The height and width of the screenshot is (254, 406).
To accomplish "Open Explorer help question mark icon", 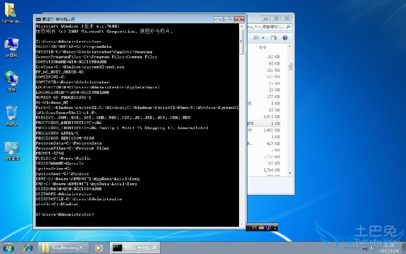I will tap(285, 38).
